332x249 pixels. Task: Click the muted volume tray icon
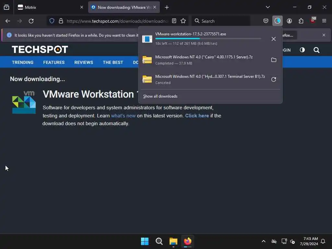tap(292, 241)
